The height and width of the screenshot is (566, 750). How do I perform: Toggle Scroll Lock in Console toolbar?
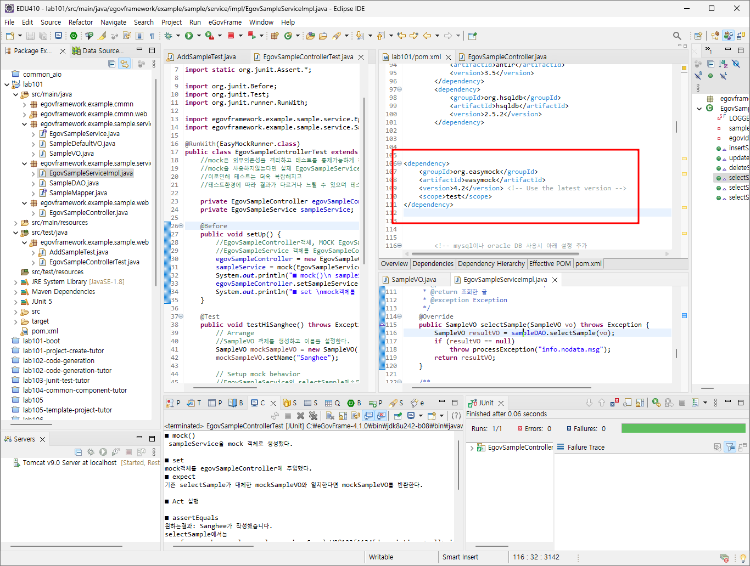pyautogui.click(x=343, y=416)
